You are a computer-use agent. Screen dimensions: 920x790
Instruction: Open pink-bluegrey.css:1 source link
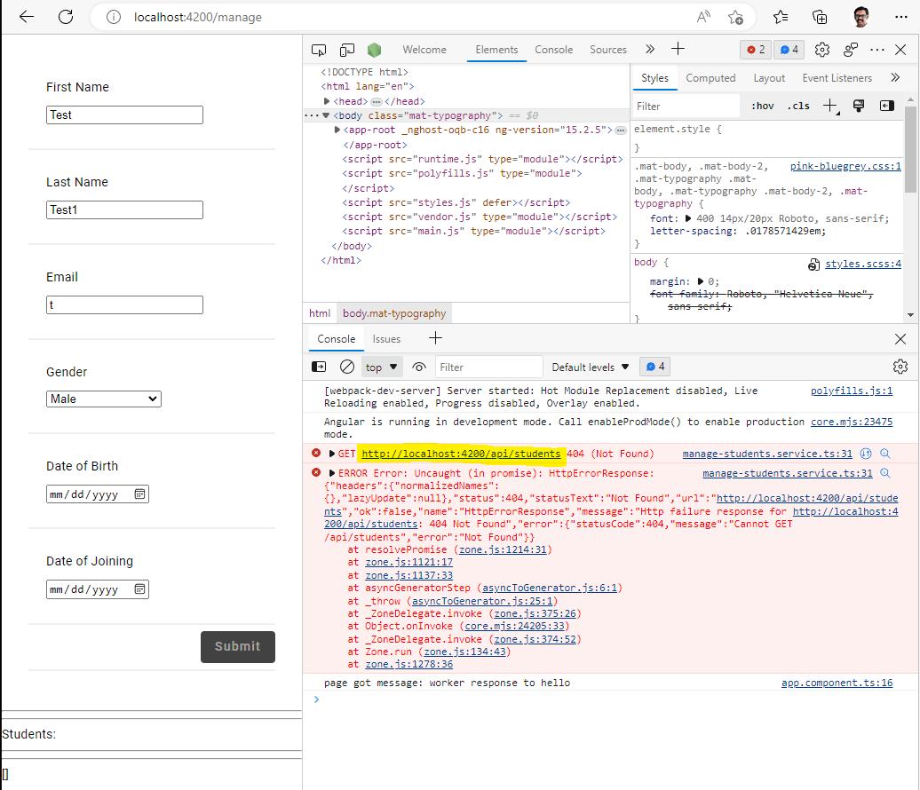tap(845, 166)
